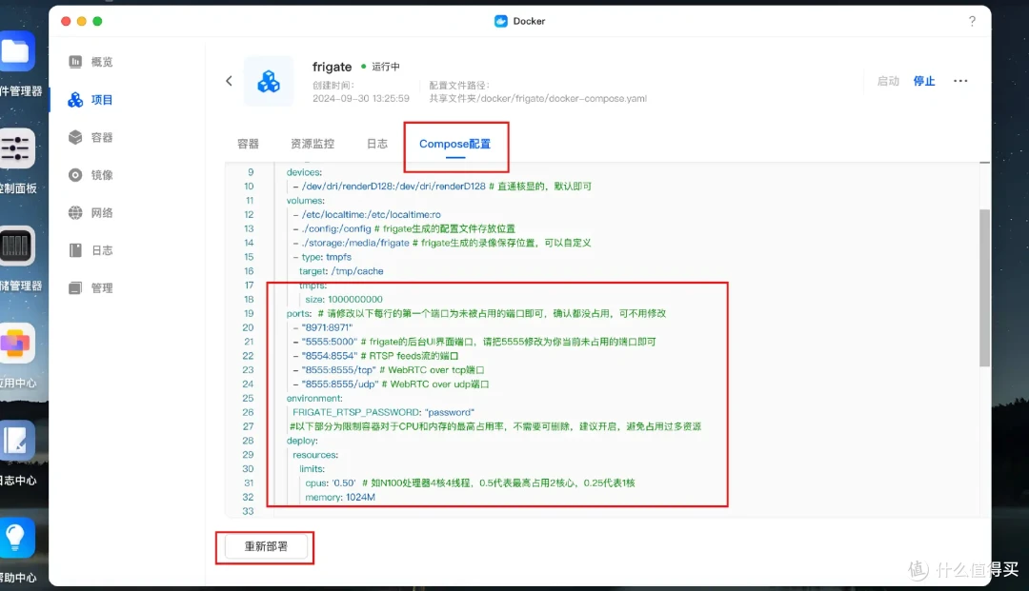Click the FRIGATE_RTSP_PASSWORD line
Screen dimensions: 1029x591
(383, 412)
